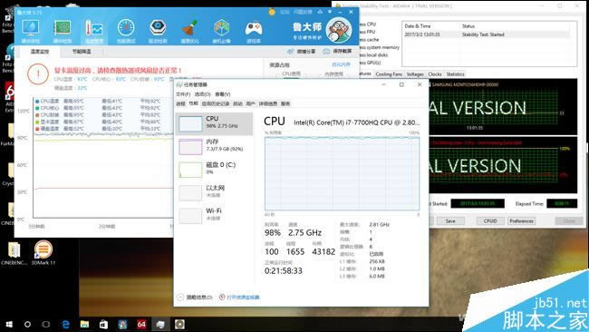This screenshot has width=589, height=332.
Task: Toggle the red 硬盘温度 legend square
Action: [37, 129]
